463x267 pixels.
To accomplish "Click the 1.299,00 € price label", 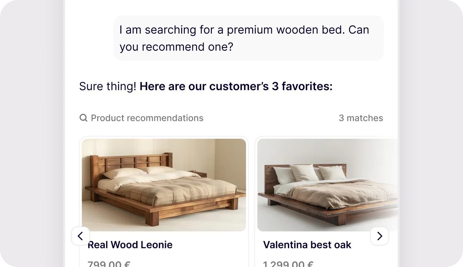I will click(x=288, y=263).
